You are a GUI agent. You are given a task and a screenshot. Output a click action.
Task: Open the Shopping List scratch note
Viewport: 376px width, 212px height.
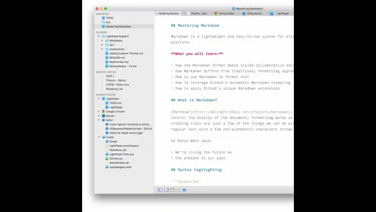click(114, 89)
